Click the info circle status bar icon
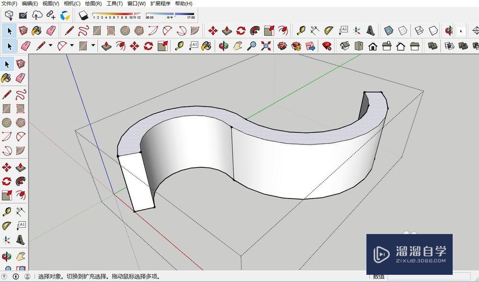 (16, 277)
